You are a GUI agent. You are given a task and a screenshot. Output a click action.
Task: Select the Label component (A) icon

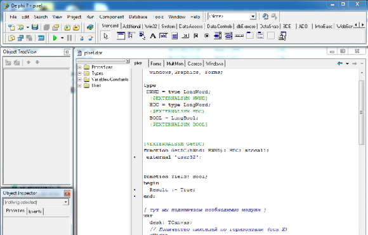point(153,36)
